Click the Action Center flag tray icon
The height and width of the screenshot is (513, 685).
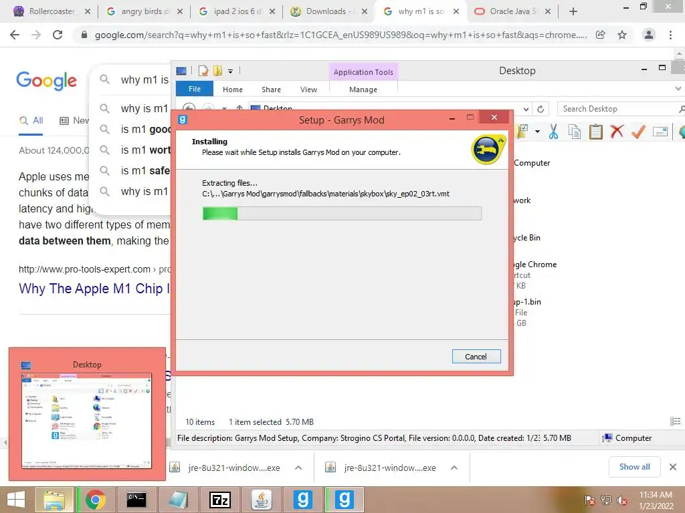click(589, 500)
